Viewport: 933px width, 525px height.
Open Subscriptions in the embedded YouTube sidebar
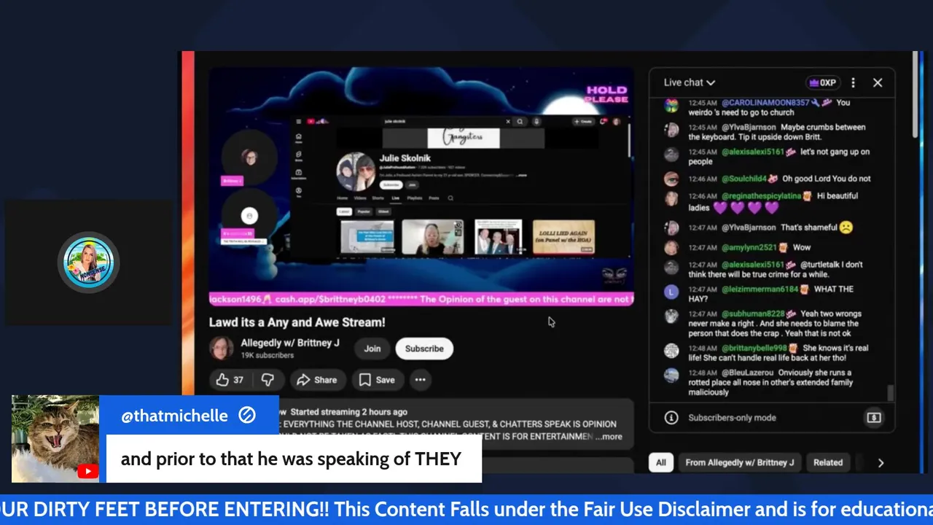pos(299,174)
